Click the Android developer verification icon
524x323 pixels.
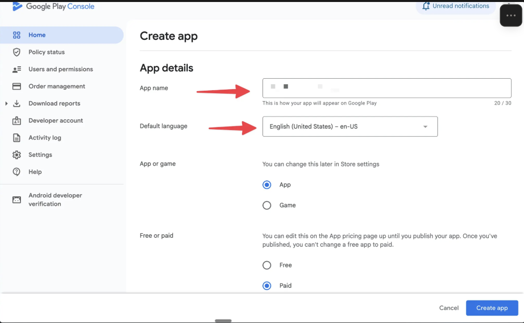(16, 199)
